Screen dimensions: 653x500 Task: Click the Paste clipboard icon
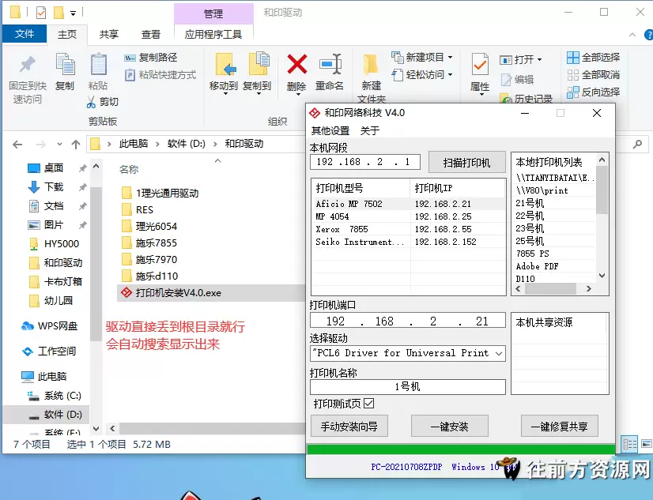pyautogui.click(x=98, y=65)
